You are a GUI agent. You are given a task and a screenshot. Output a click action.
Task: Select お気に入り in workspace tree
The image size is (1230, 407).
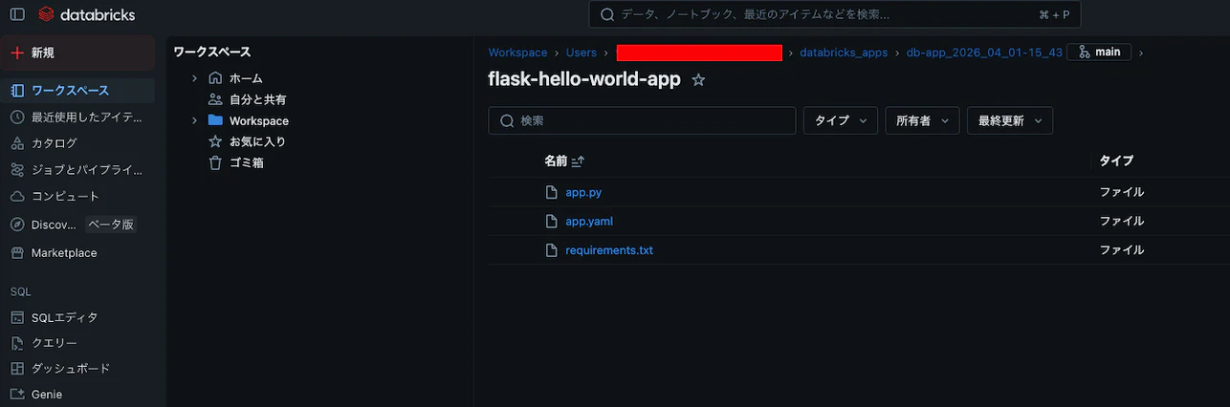(257, 141)
